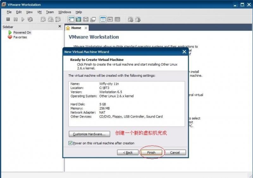Click the network adapter value 'NAT'
Image resolution: width=253 pixels, height=178 pixels.
click(102, 113)
